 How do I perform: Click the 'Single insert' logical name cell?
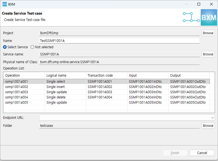65,87
